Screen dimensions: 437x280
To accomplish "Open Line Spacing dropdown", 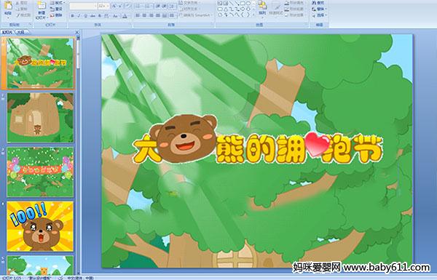I will click(x=173, y=6).
